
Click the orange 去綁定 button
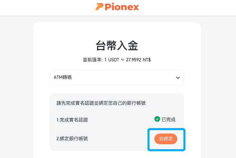(166, 139)
